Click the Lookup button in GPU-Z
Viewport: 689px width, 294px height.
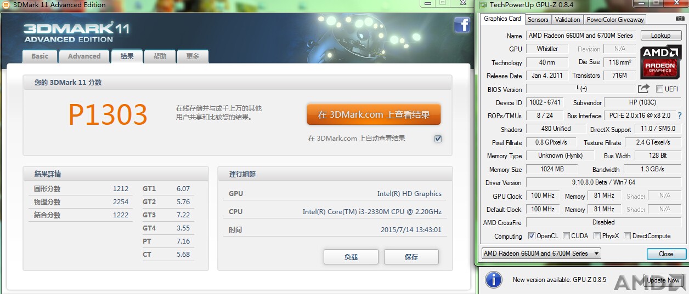pyautogui.click(x=660, y=36)
